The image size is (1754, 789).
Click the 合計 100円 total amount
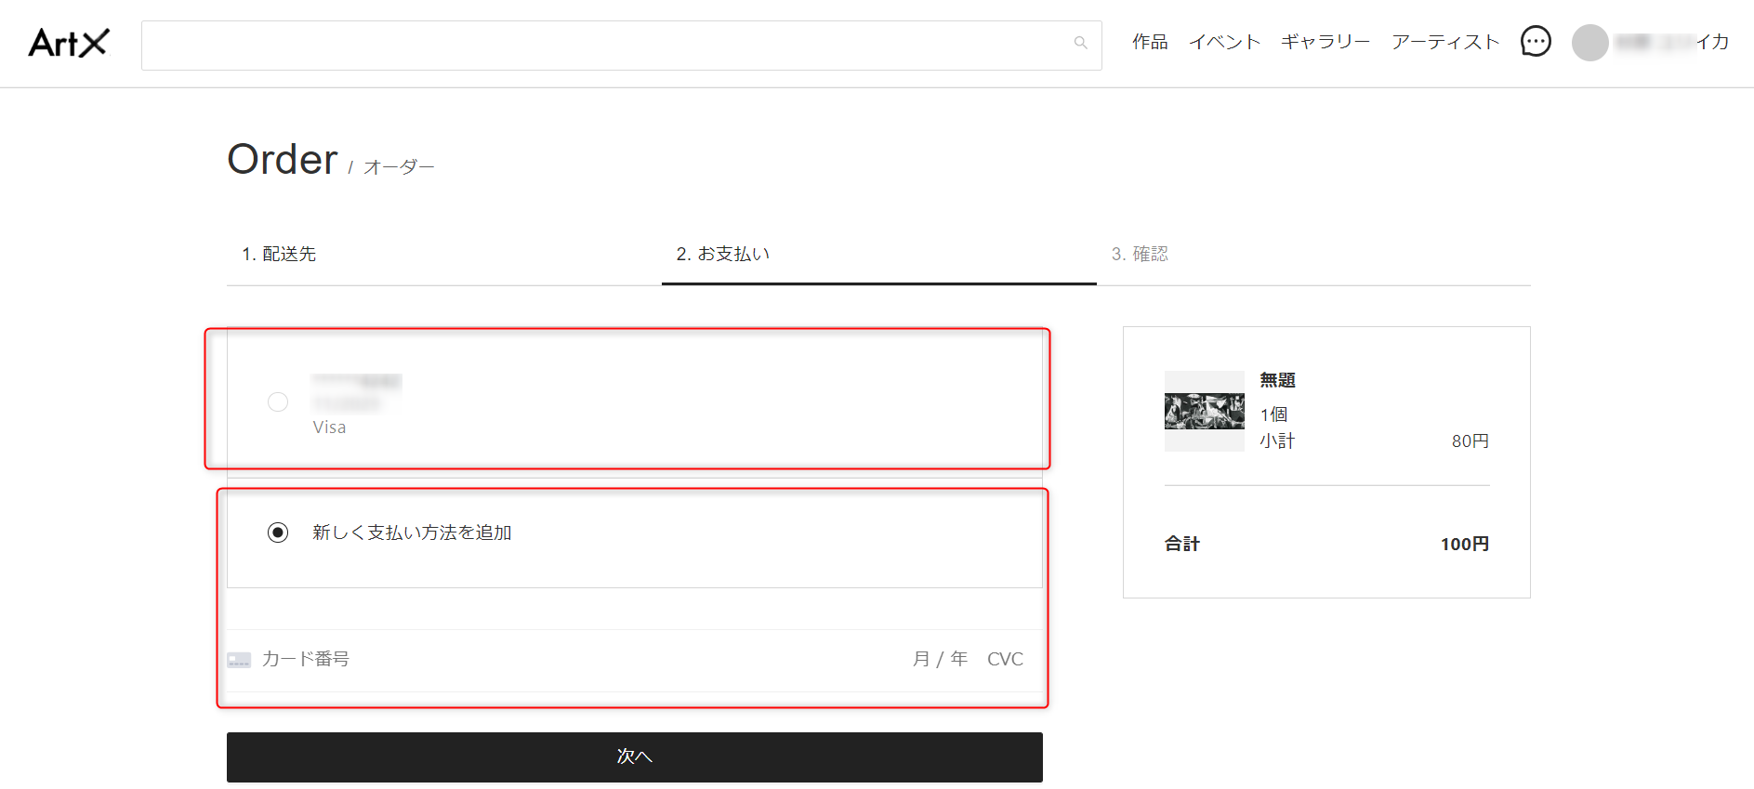coord(1465,544)
